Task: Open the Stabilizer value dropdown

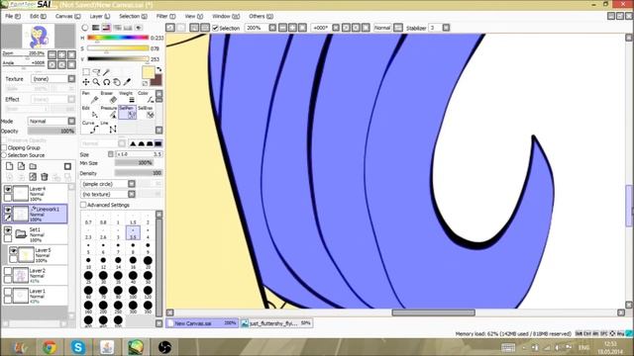Action: (x=446, y=28)
